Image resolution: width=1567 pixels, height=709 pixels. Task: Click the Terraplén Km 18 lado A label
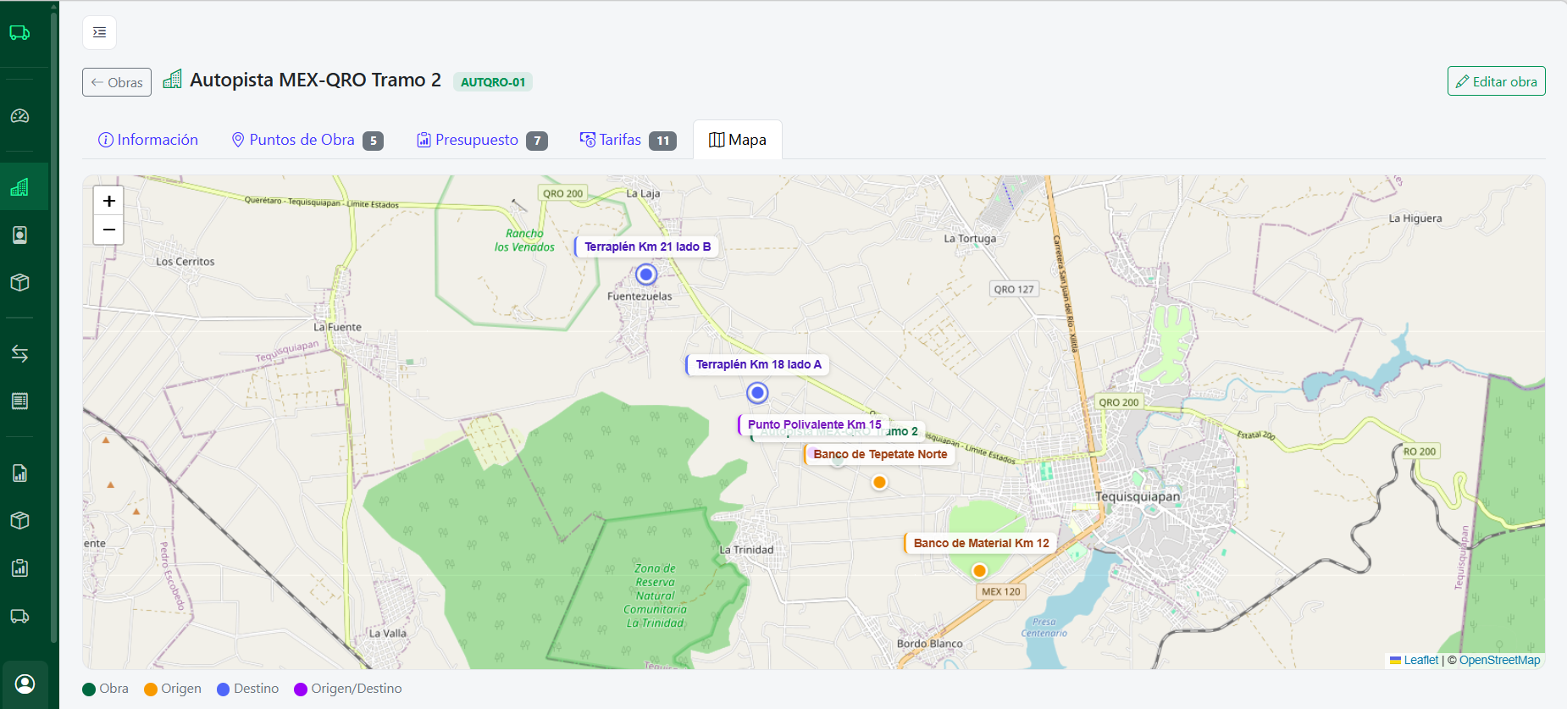click(758, 364)
